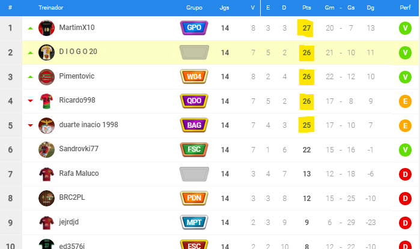The height and width of the screenshot is (249, 420).
Task: Click the red D performance icon for Rafa Maluco
Action: 405,175
